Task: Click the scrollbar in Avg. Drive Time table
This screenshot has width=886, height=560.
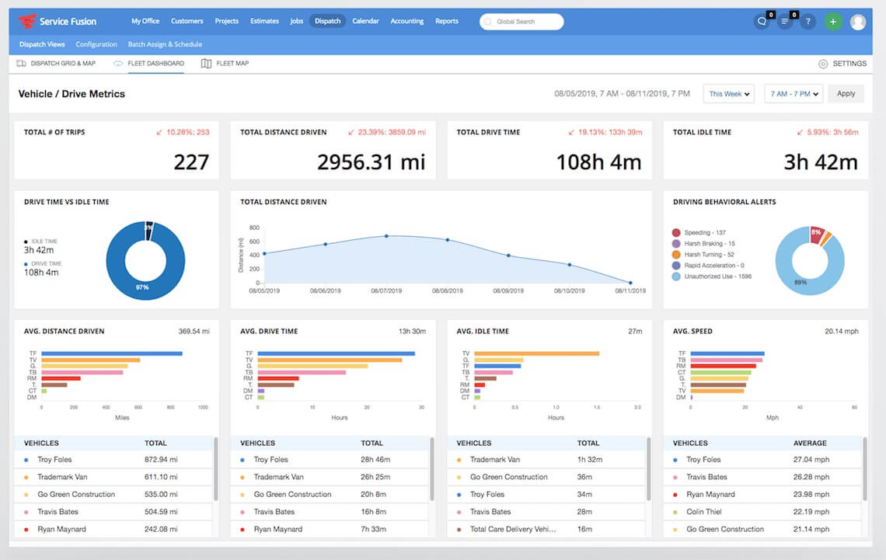Action: point(431,468)
